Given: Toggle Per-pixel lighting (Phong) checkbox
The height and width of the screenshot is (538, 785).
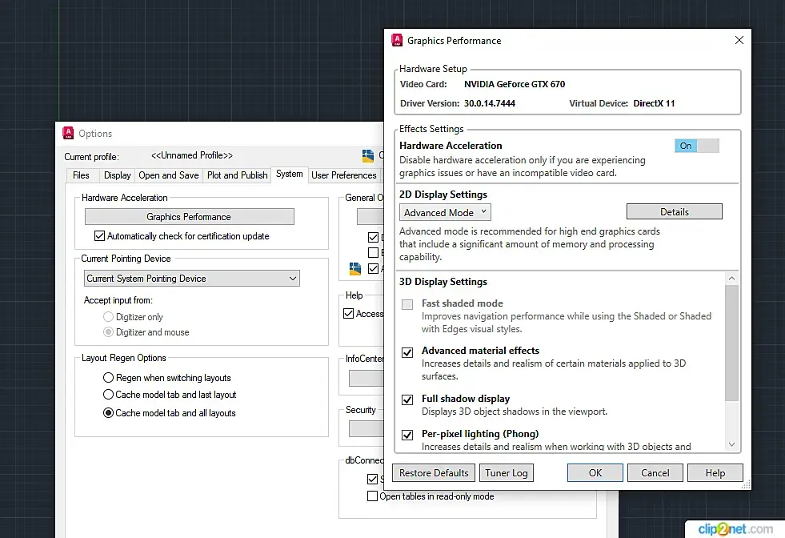Looking at the screenshot, I should coord(407,435).
